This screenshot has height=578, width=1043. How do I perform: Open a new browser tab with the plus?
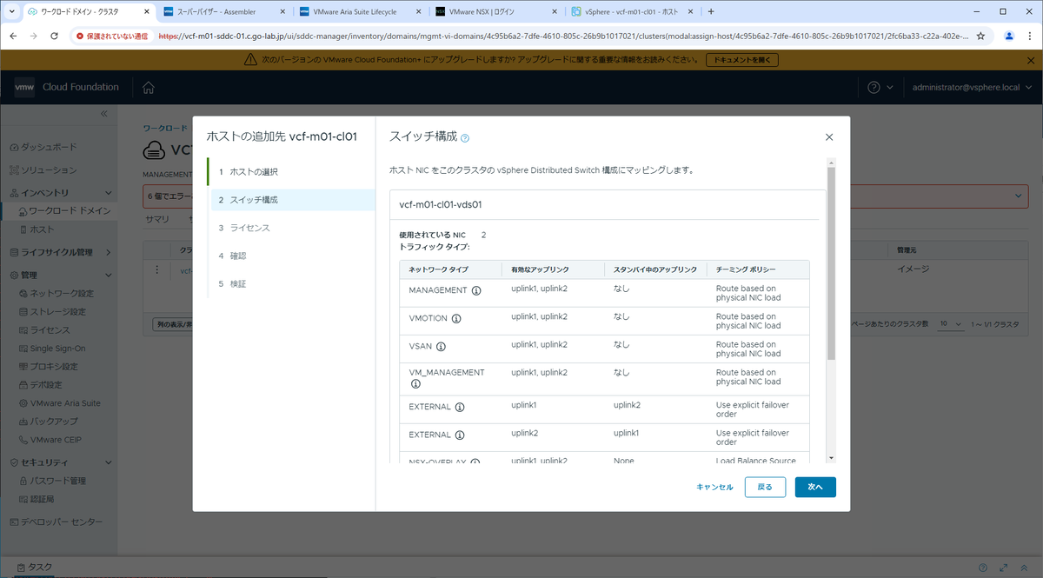711,12
